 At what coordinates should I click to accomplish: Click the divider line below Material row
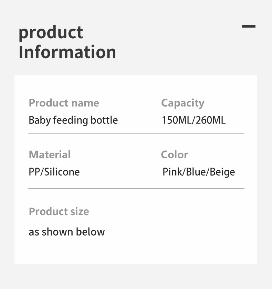click(x=136, y=188)
